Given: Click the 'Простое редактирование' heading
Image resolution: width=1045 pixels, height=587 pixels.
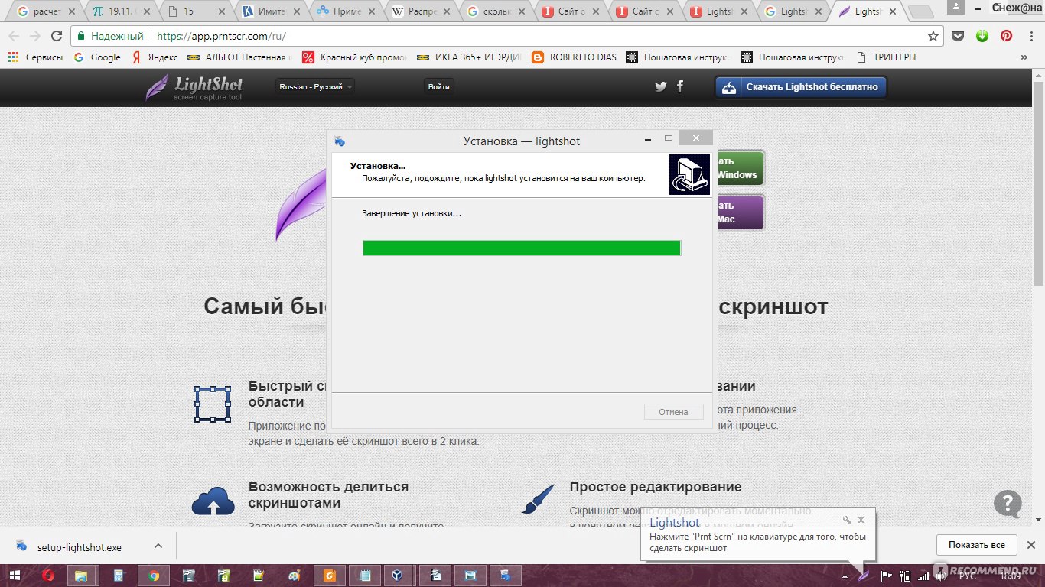Looking at the screenshot, I should click(x=656, y=487).
